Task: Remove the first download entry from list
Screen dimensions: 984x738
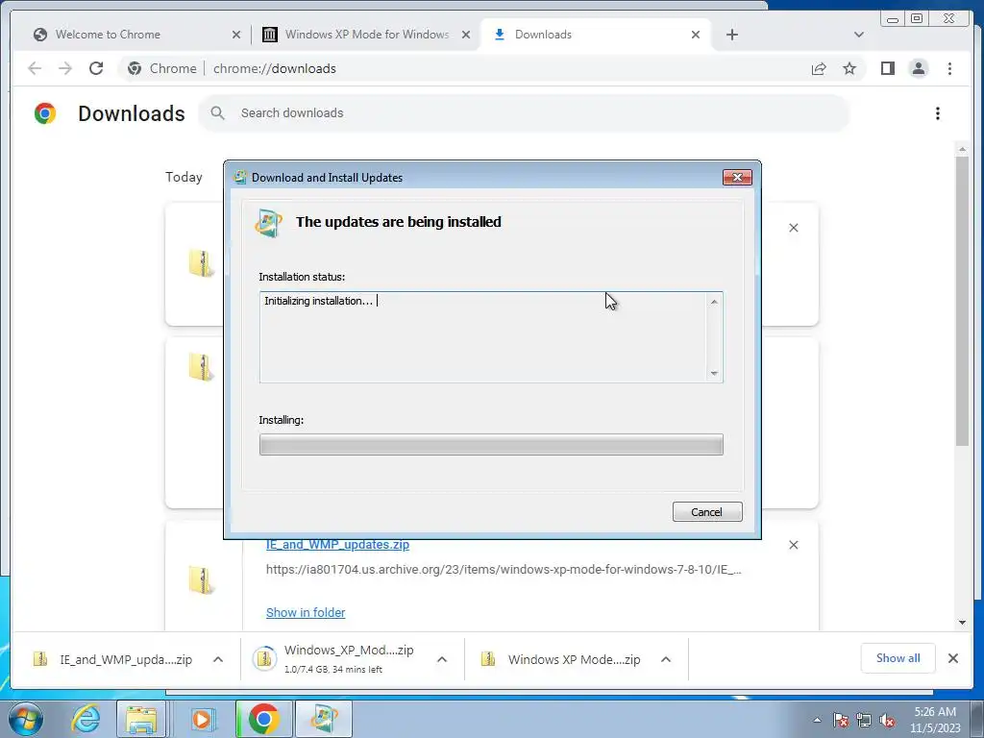Action: 793,228
